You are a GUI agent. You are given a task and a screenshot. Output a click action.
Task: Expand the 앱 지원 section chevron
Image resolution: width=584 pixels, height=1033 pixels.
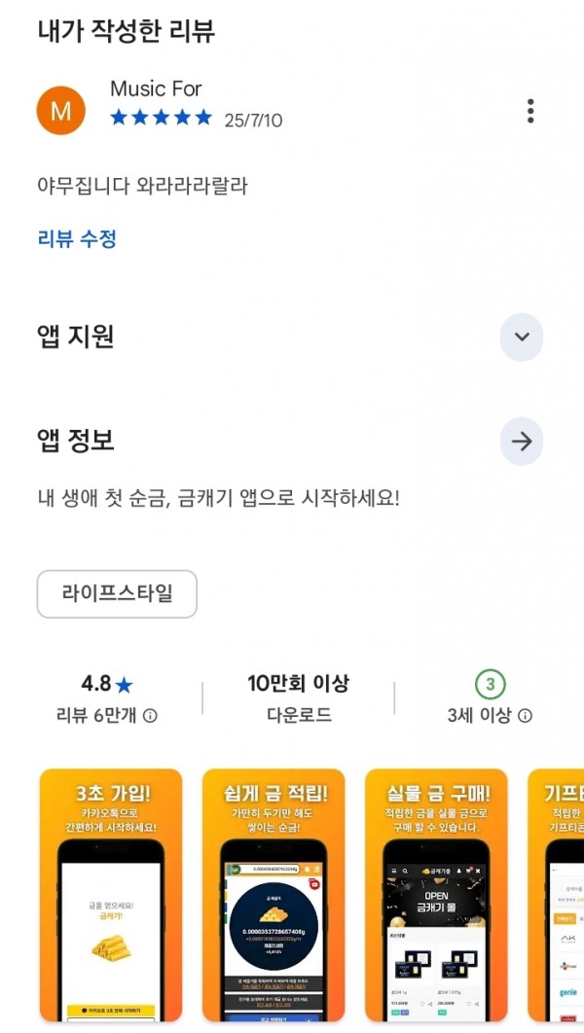(x=522, y=337)
